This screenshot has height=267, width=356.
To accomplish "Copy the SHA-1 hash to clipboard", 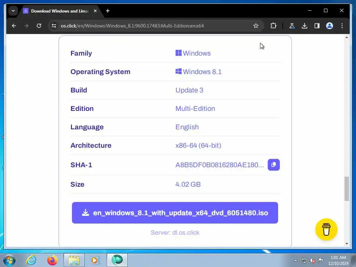I will point(274,164).
